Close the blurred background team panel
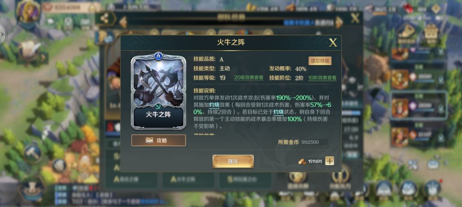The image size is (462, 207). coord(355,18)
